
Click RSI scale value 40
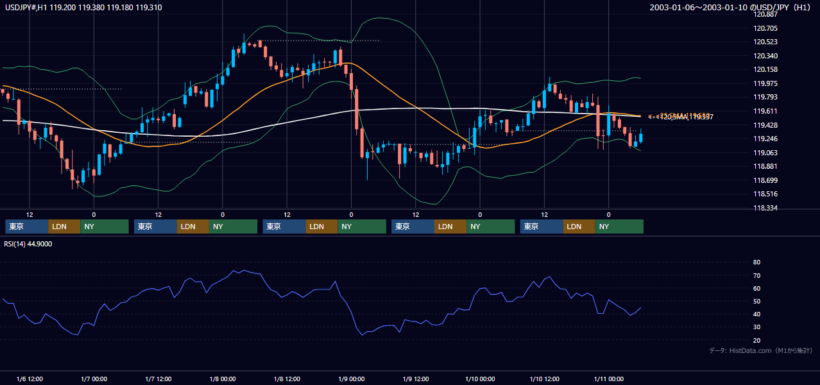coord(756,314)
